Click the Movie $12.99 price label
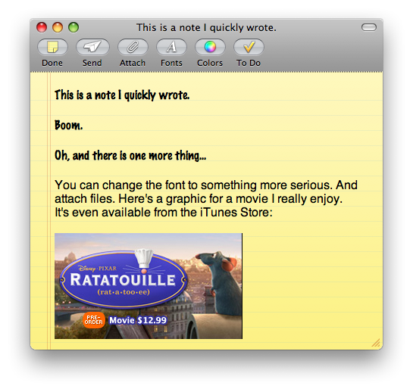This screenshot has height=392, width=413. click(138, 320)
